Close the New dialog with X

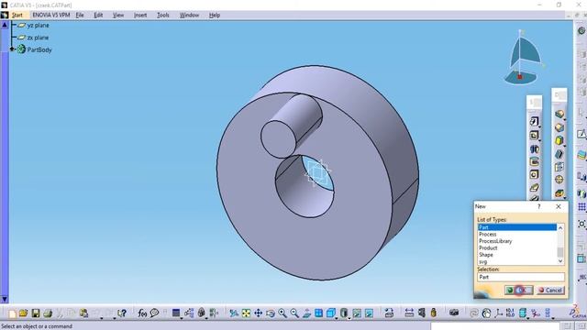point(559,206)
